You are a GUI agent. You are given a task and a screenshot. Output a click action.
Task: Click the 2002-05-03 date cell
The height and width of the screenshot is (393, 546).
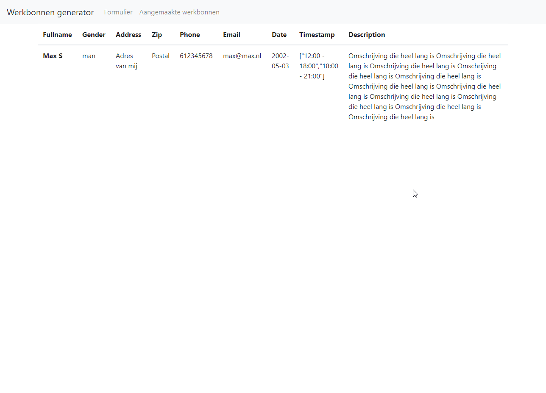280,61
